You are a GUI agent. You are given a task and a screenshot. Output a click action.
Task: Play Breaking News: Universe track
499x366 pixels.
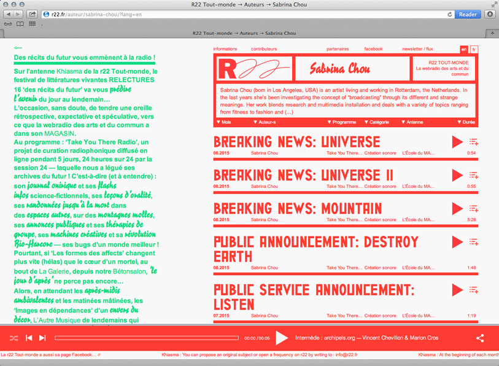click(x=457, y=142)
